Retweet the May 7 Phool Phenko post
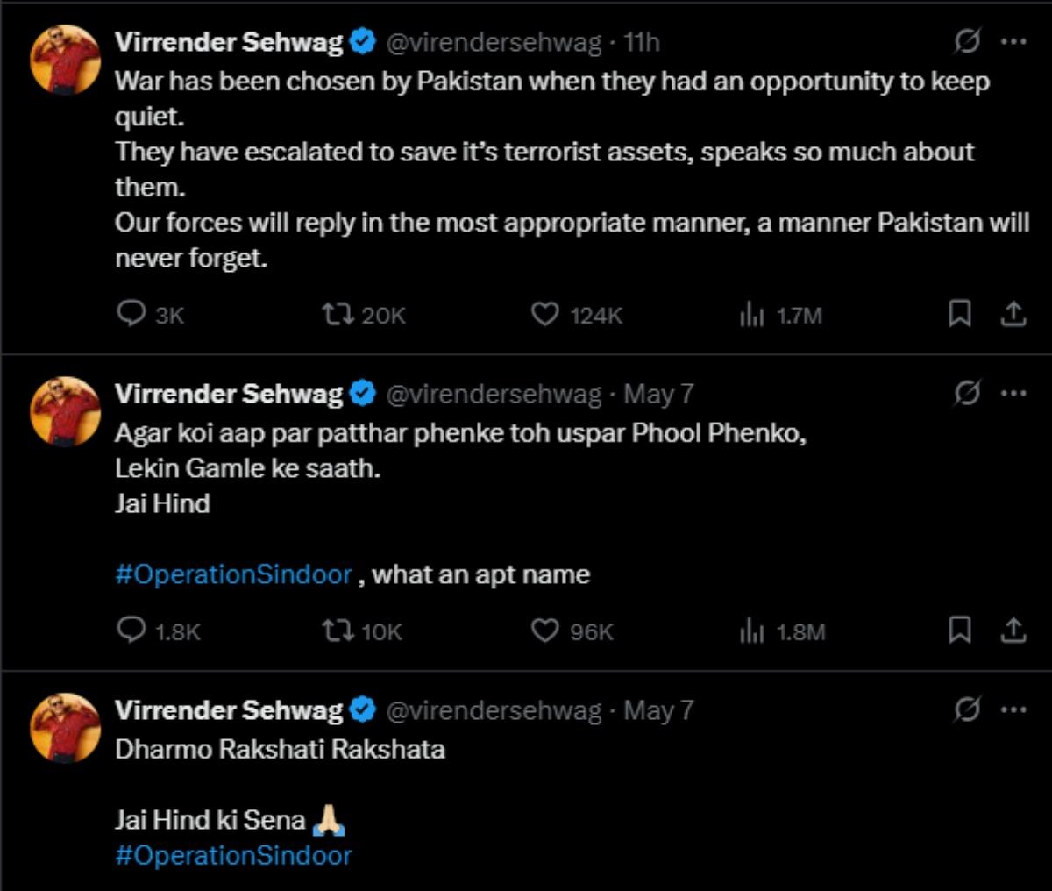Image resolution: width=1052 pixels, height=891 pixels. click(x=342, y=629)
